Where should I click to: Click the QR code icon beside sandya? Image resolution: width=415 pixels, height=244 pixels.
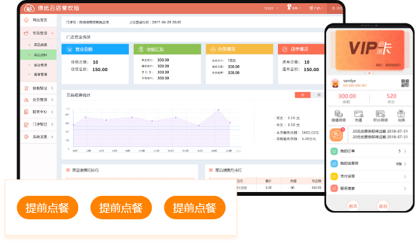pos(405,83)
